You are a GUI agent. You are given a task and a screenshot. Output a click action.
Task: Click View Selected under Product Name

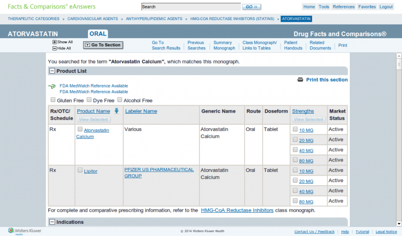click(x=93, y=119)
